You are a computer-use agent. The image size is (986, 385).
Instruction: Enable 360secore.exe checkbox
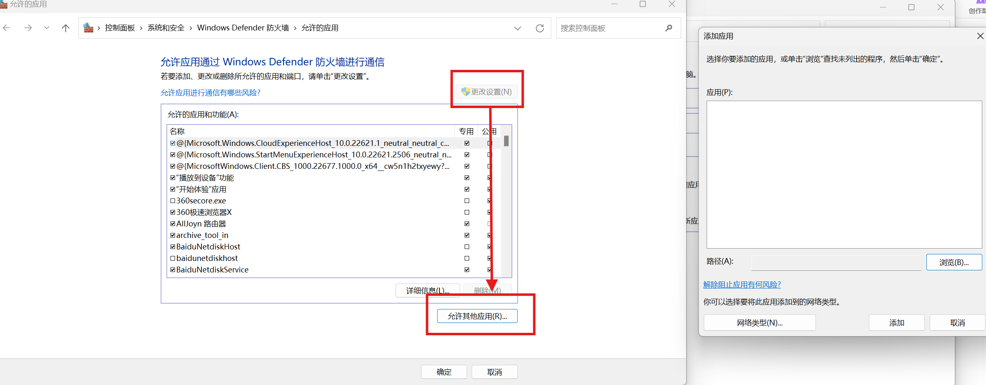173,201
